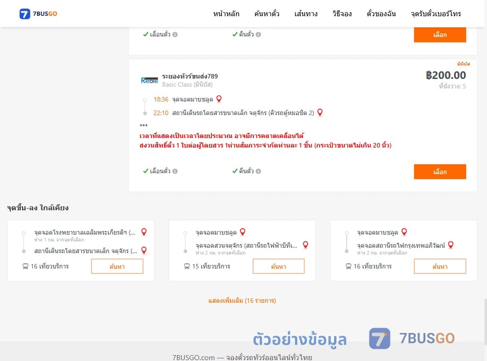Image resolution: width=487 pixels, height=361 pixels.
Task: Open map pin for จุดจอดโรงพยาบาลเฉลิมพระเกียรติฯ
Action: tap(144, 232)
